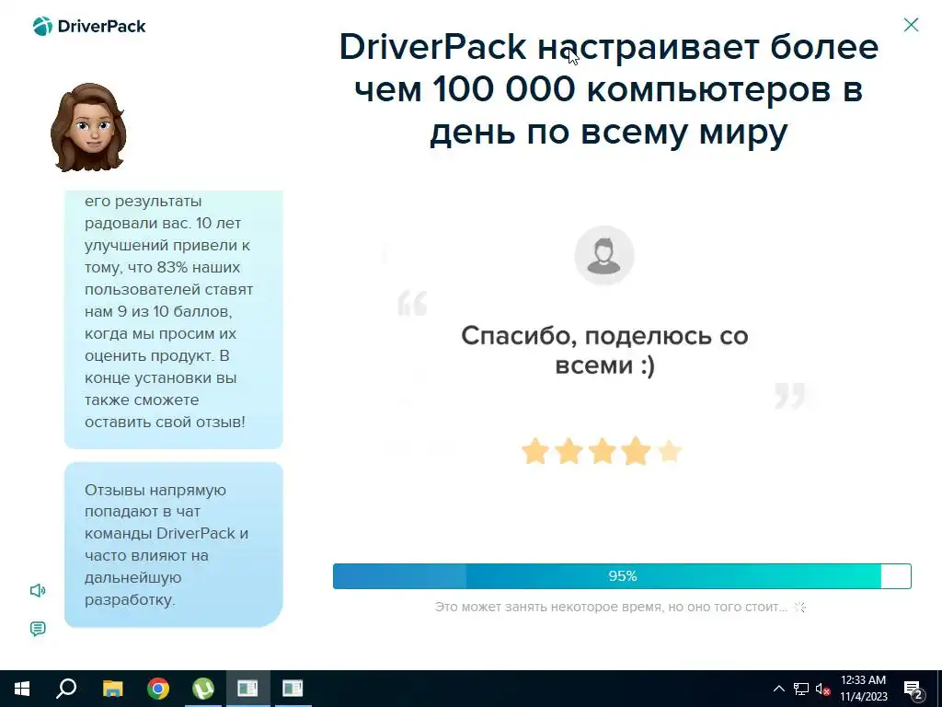Image resolution: width=942 pixels, height=707 pixels.
Task: Expand hidden system tray icons
Action: coord(778,689)
